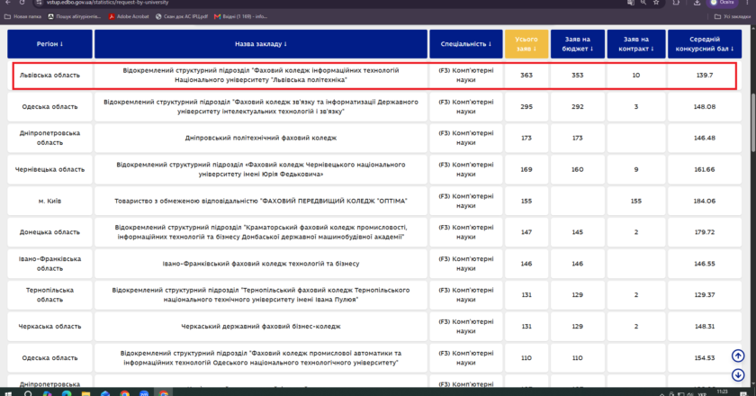Sort by Спеціальність column header
This screenshot has height=396, width=756.
466,44
